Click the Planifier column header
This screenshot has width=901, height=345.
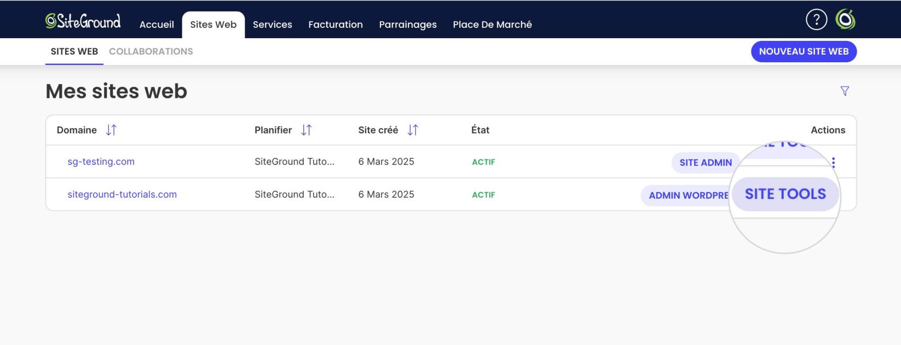tap(273, 130)
